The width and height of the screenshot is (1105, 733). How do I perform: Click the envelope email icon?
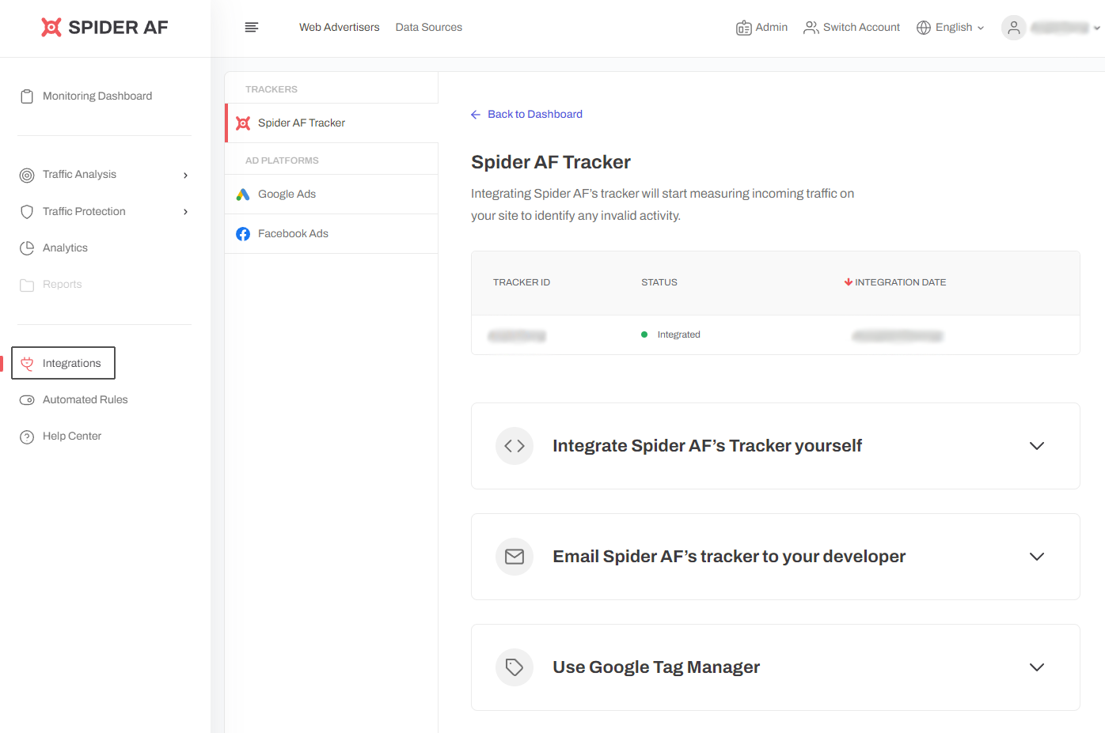(515, 557)
